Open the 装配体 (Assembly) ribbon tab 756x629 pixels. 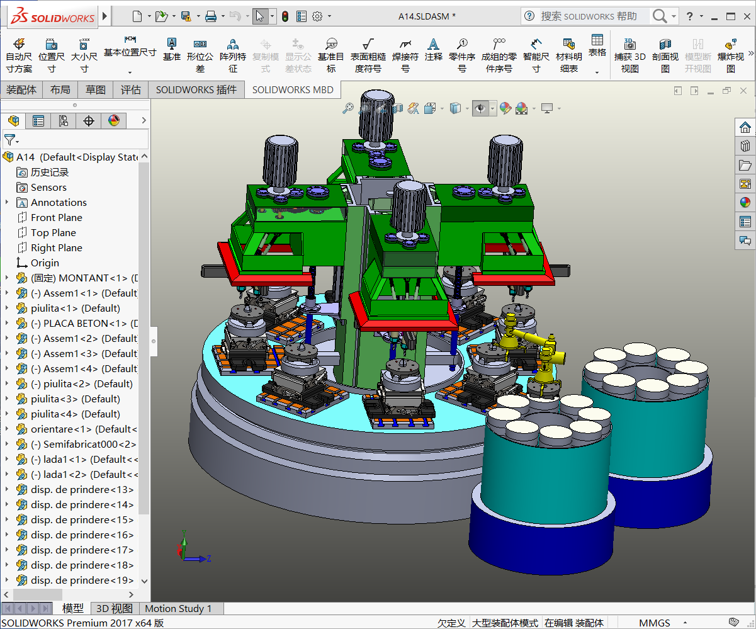21,90
